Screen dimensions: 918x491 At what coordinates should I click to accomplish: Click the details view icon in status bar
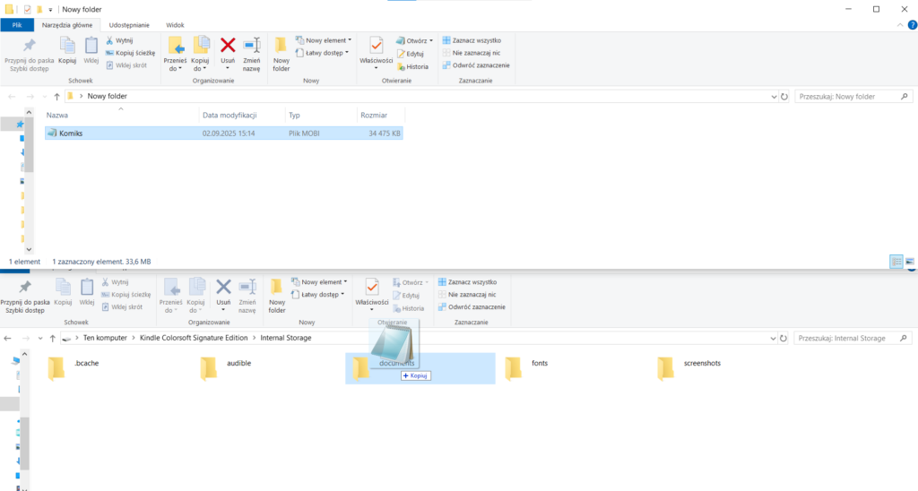point(896,262)
